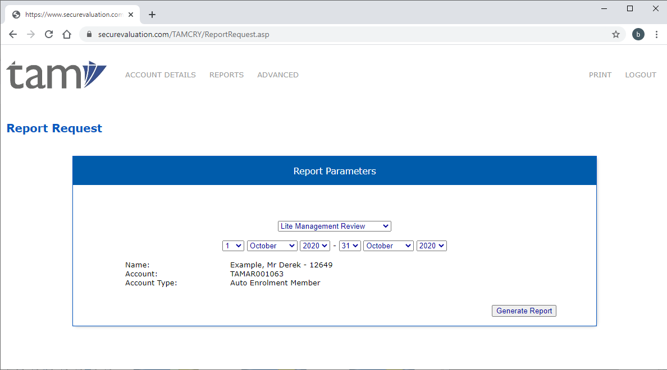View site info via the padlock icon

89,34
